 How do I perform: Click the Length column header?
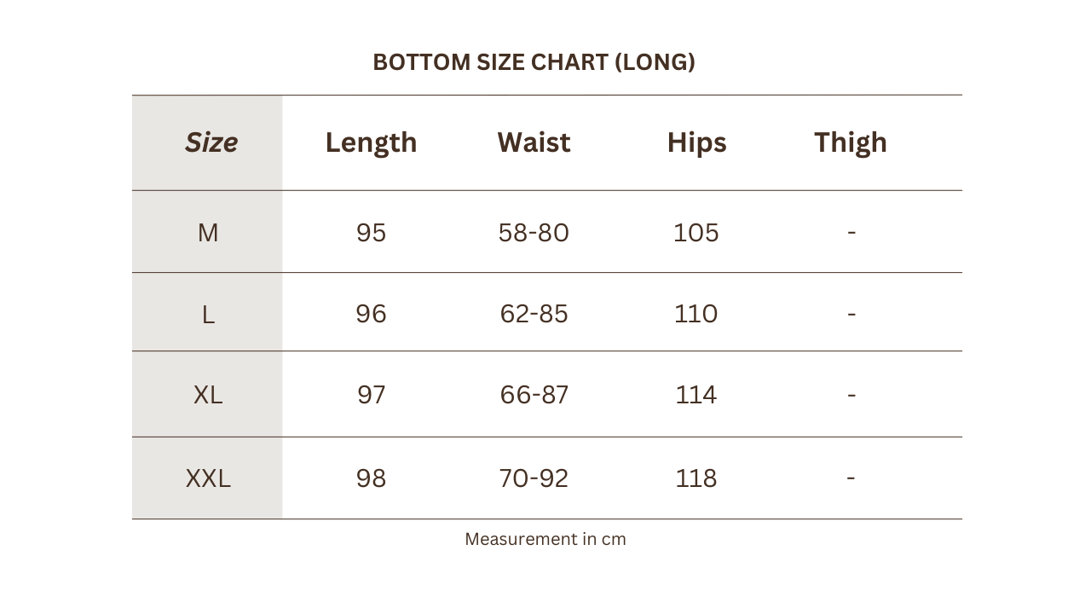tap(371, 142)
